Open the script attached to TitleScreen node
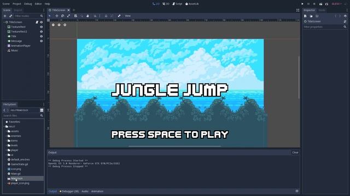Screen dimensions: 350x196 coord(37,22)
